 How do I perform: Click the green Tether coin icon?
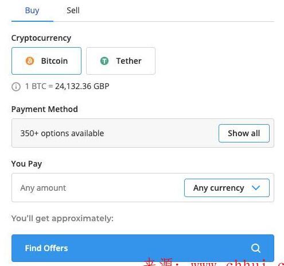coord(104,61)
